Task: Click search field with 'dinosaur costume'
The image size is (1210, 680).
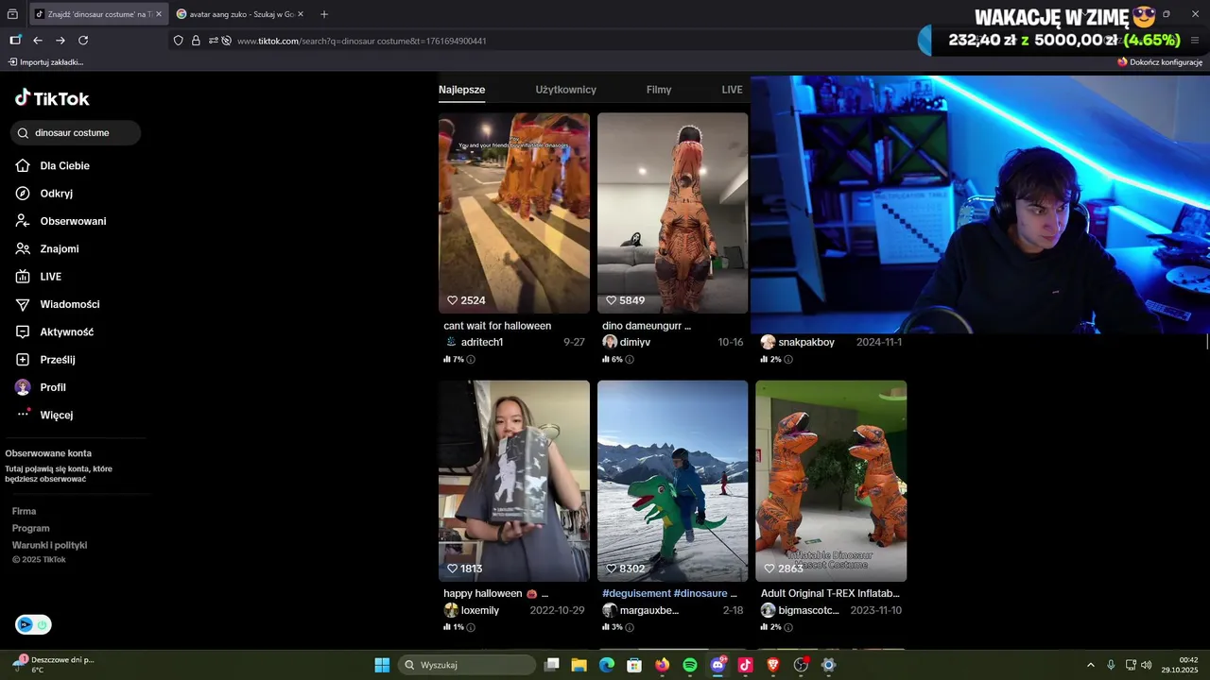Action: (x=76, y=133)
